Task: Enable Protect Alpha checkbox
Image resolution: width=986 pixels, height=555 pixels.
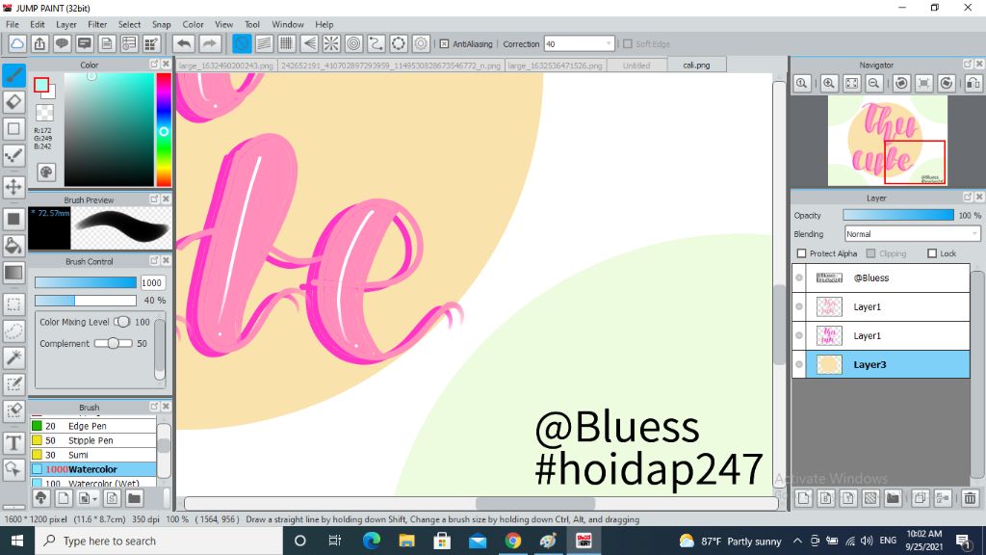Action: point(802,253)
